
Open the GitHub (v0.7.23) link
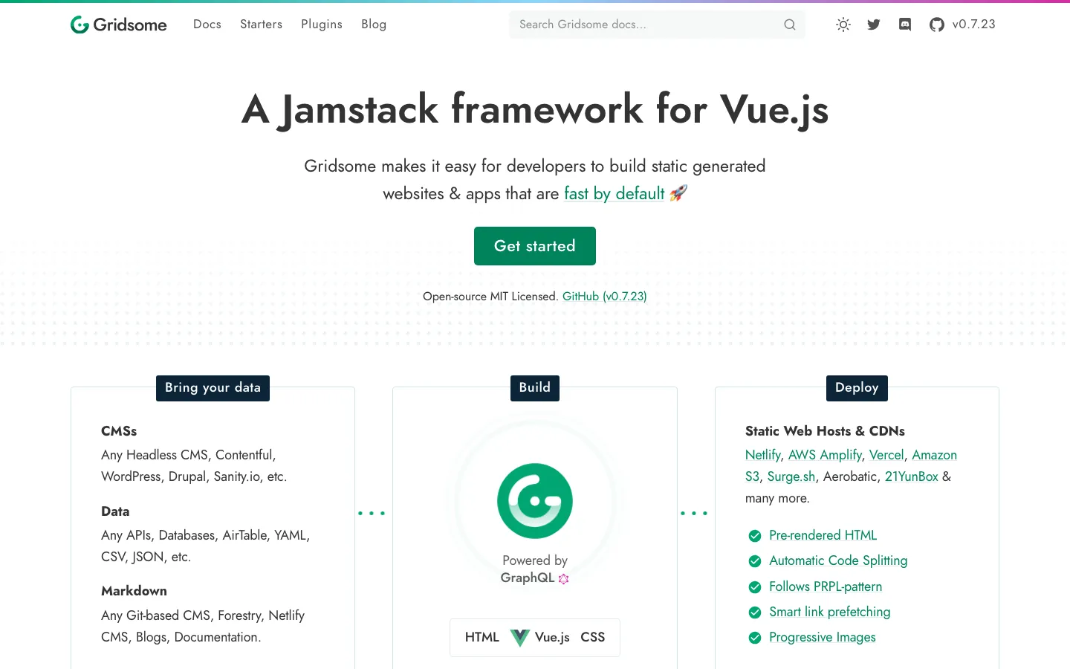click(605, 296)
